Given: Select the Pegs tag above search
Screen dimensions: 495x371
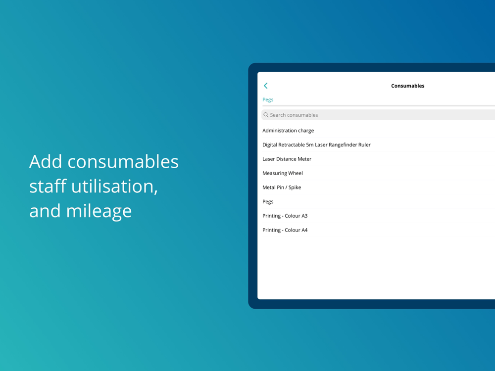Looking at the screenshot, I should click(x=268, y=100).
